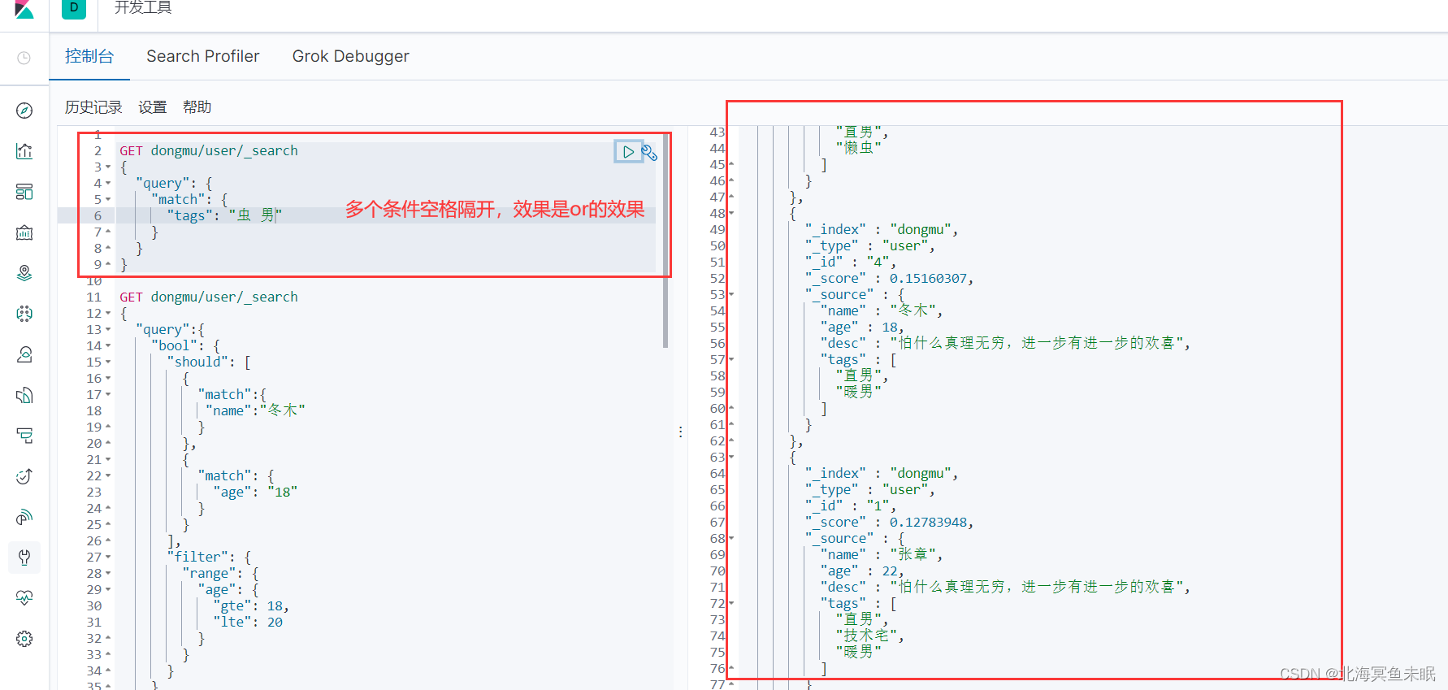Open Machine Learning from the sidebar

[24, 314]
